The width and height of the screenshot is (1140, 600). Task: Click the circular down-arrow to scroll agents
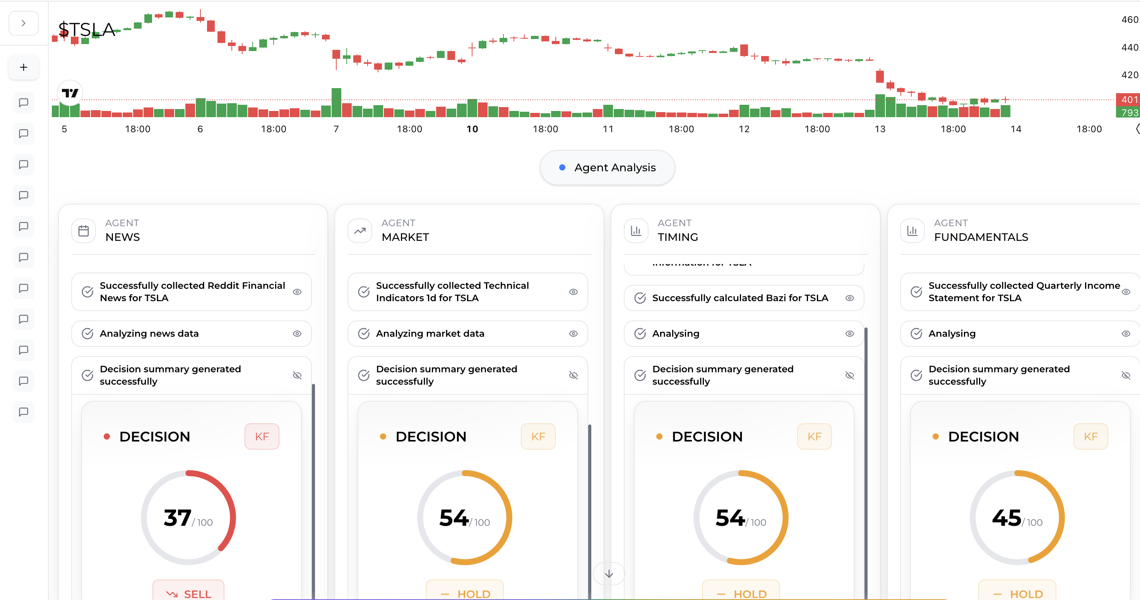[x=609, y=573]
